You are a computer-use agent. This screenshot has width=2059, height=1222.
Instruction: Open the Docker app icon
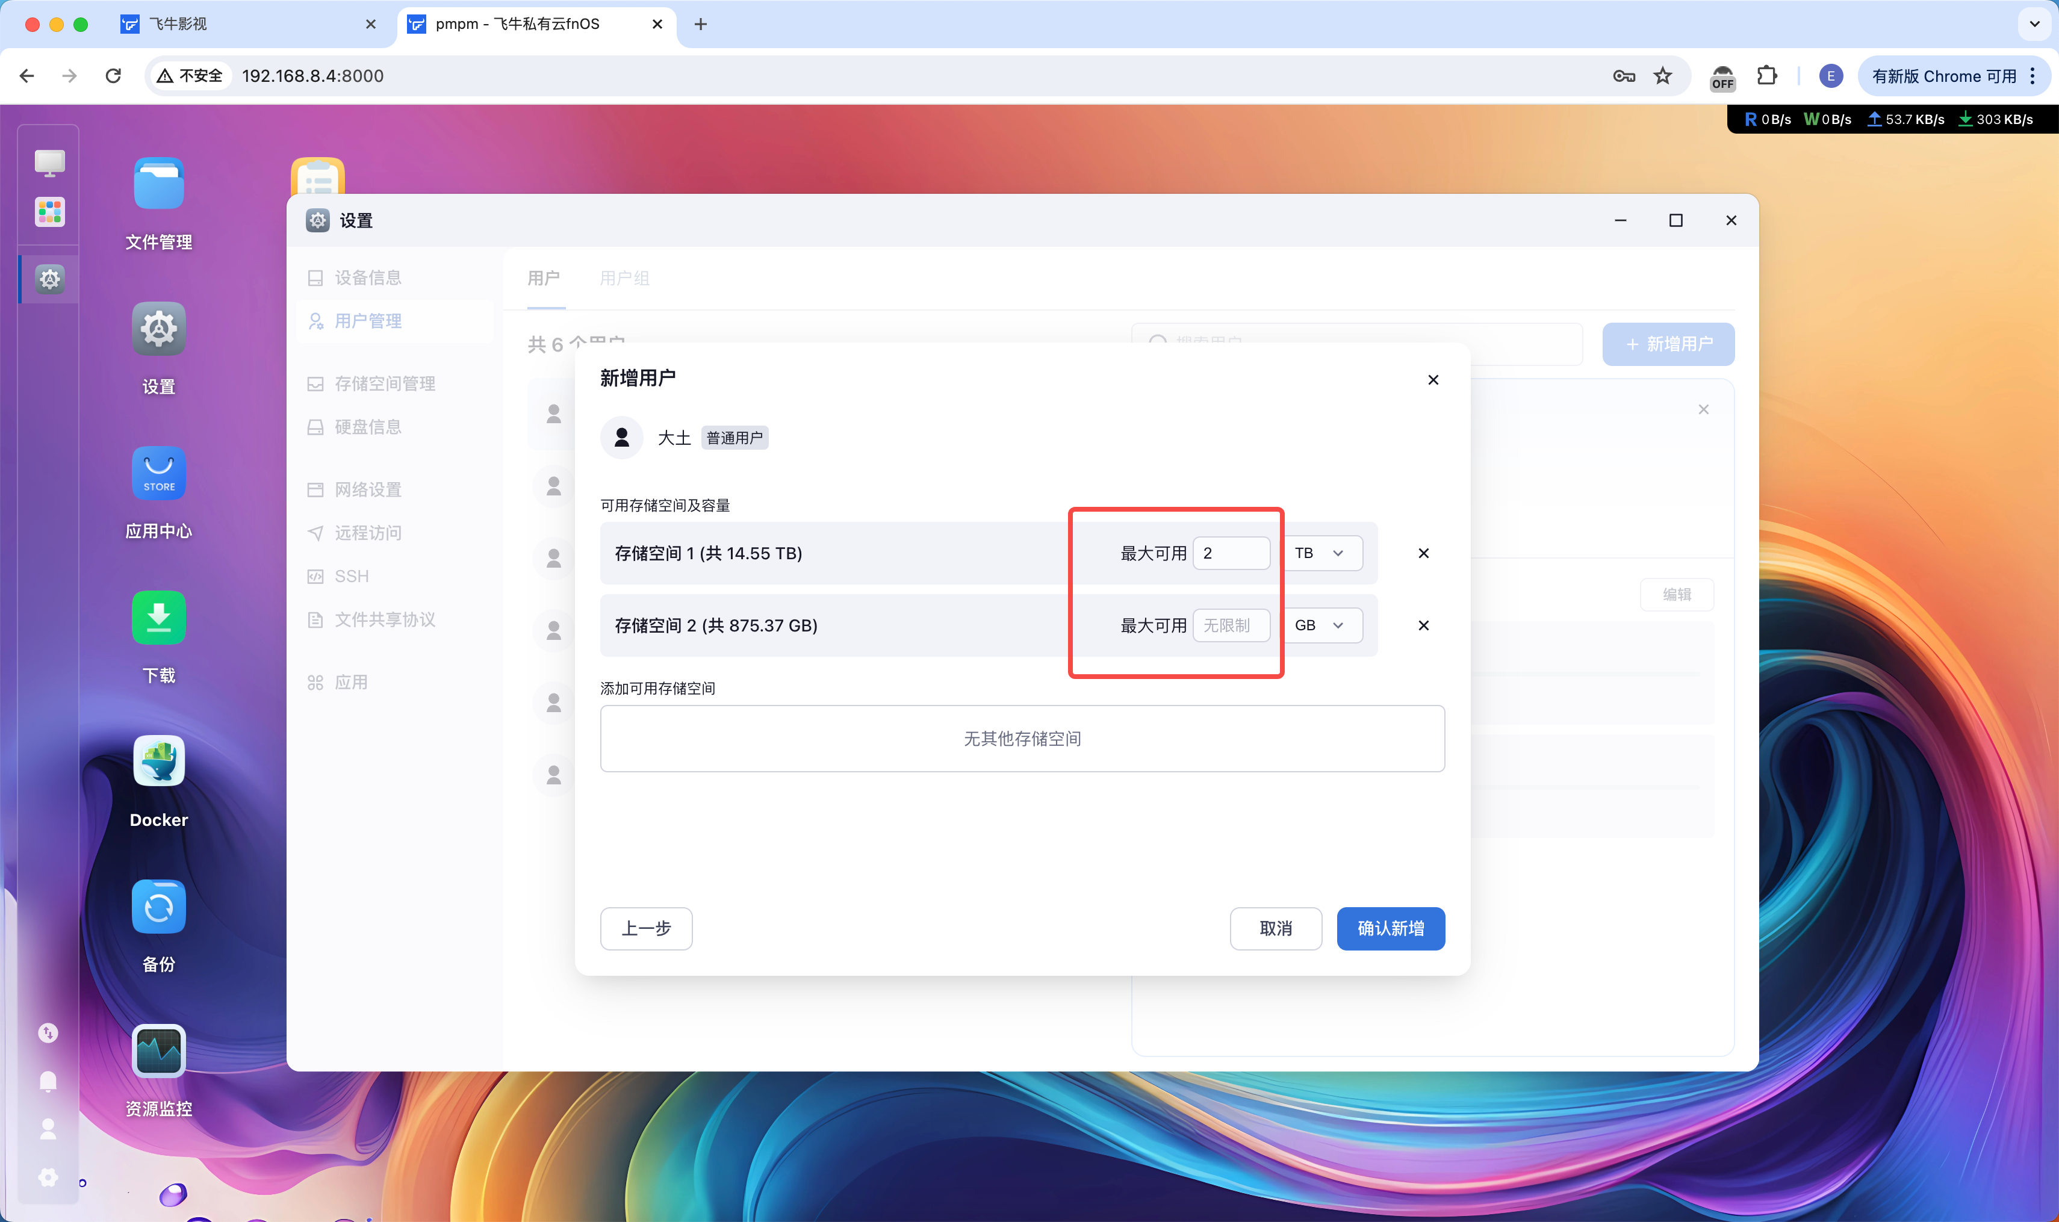pos(158,761)
